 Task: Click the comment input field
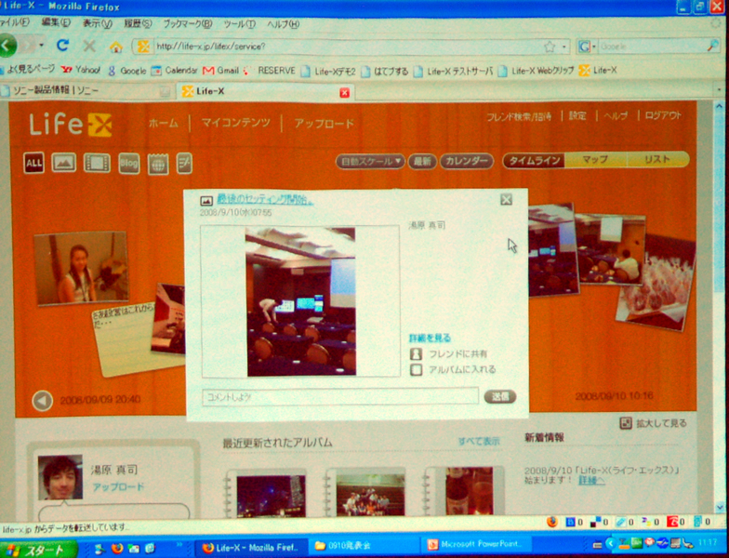pyautogui.click(x=340, y=397)
